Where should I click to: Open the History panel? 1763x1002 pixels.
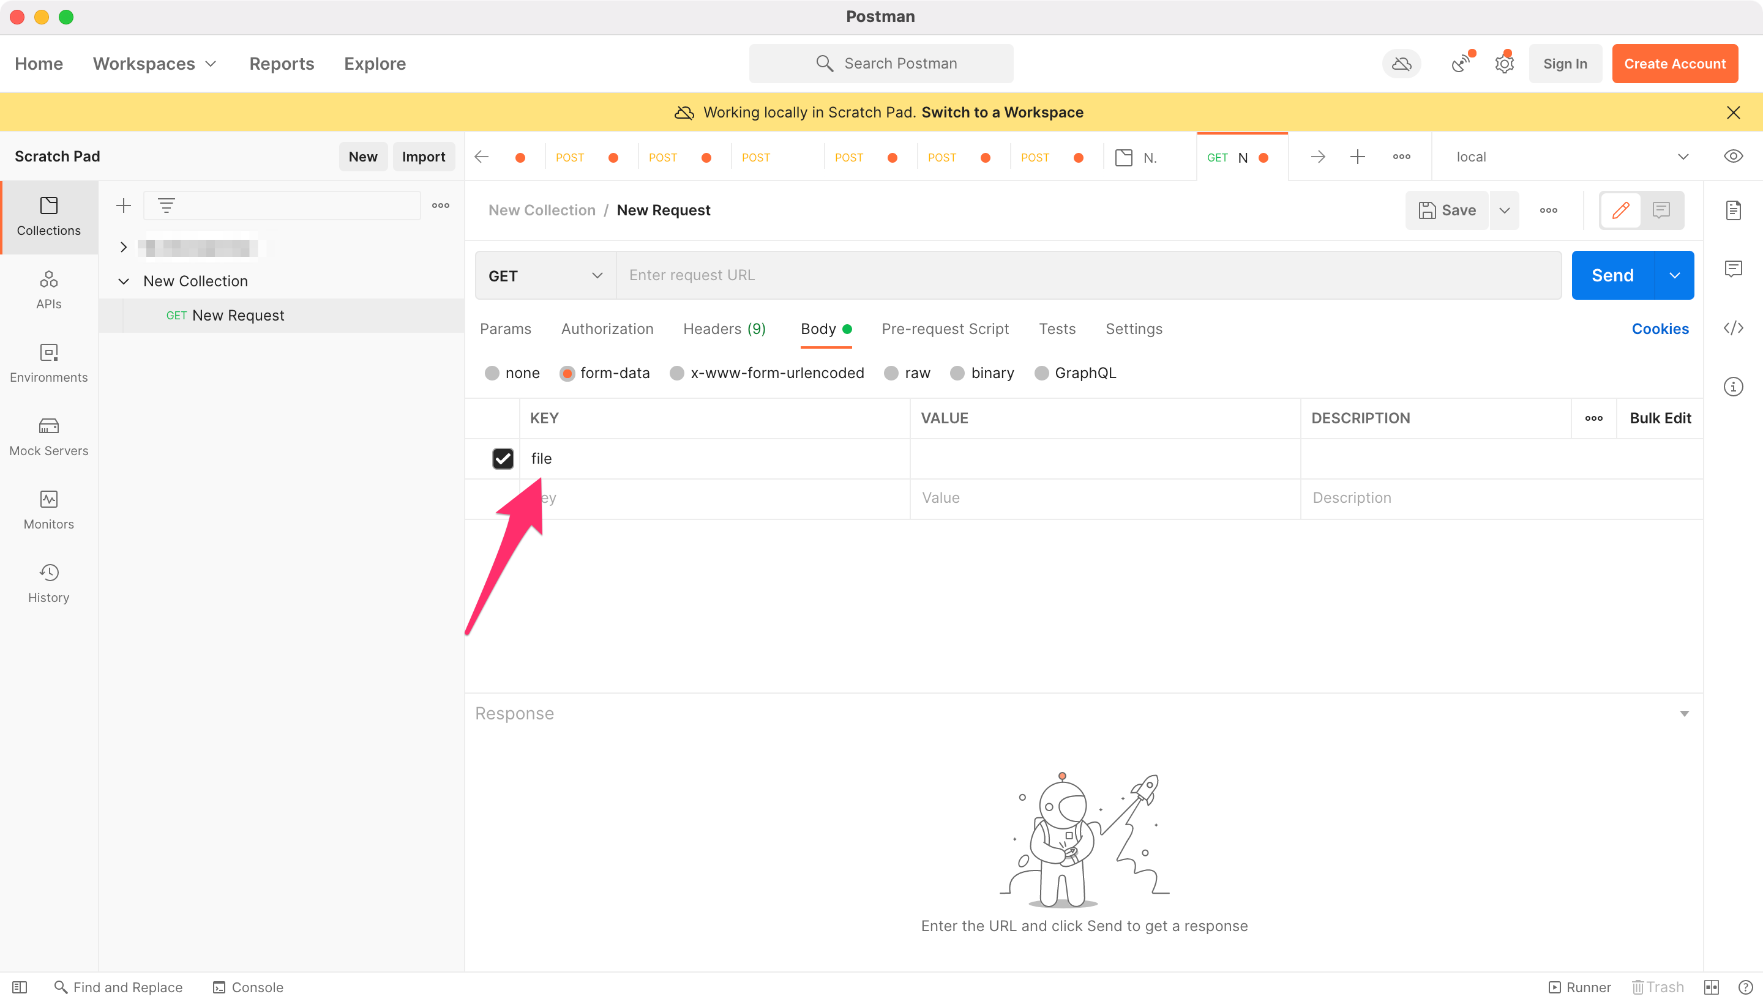[x=48, y=582]
